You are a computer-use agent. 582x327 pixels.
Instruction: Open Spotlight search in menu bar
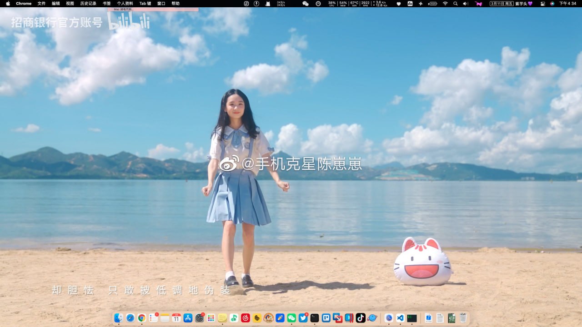click(456, 3)
